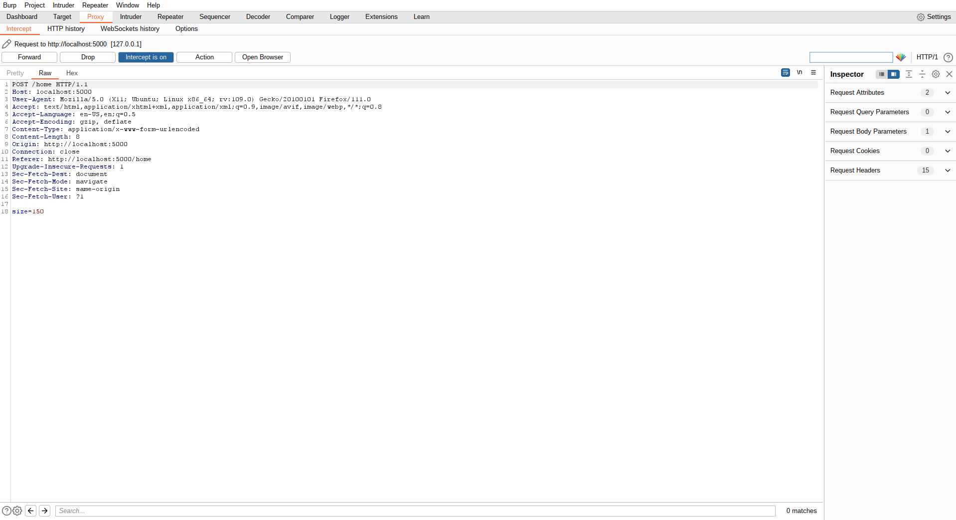Switch to the Target tab

[x=62, y=17]
